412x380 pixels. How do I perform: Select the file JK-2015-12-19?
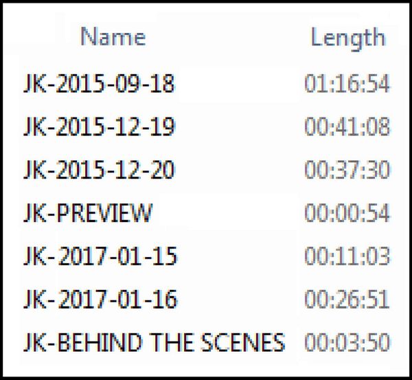click(99, 126)
